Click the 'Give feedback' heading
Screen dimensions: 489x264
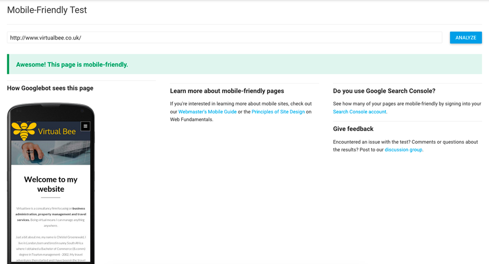353,129
